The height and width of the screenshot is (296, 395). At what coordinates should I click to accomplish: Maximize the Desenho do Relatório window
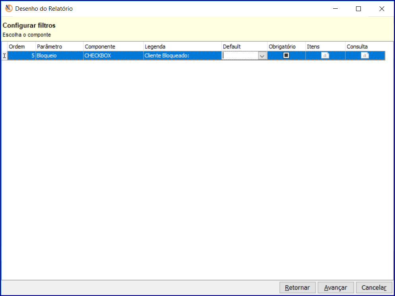click(x=358, y=9)
